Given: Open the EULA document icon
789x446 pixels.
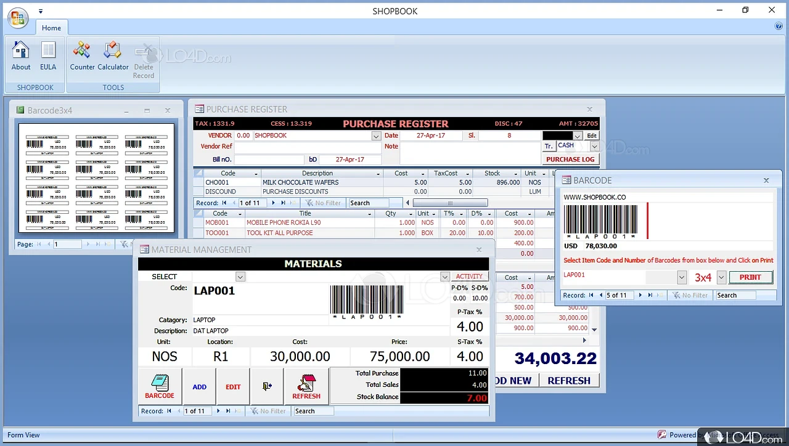Looking at the screenshot, I should 48,55.
